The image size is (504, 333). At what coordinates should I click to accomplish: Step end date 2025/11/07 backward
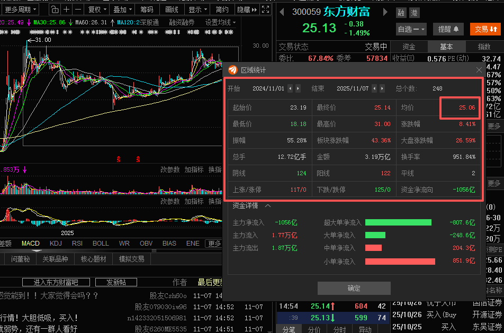tap(374, 88)
